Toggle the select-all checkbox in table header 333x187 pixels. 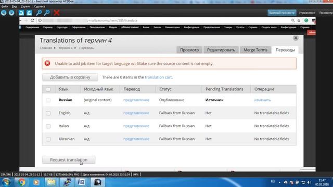click(48, 89)
